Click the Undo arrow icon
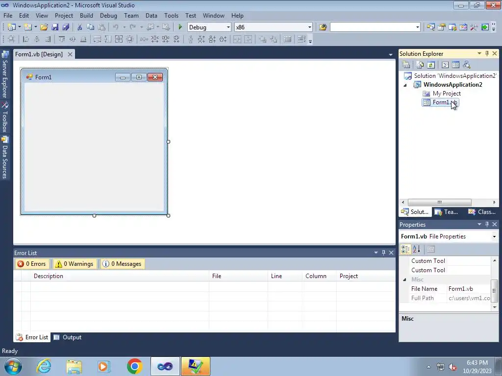This screenshot has height=376, width=502. pos(116,27)
